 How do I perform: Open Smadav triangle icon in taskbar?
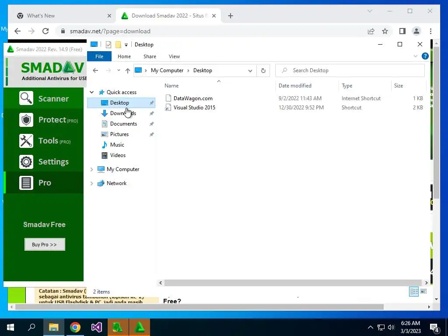[140, 327]
